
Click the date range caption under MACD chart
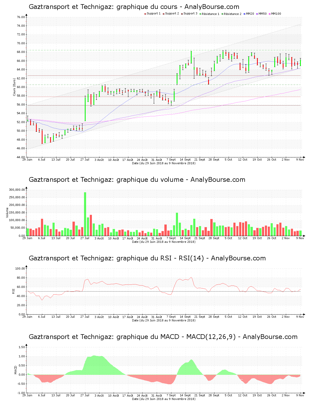164,399
